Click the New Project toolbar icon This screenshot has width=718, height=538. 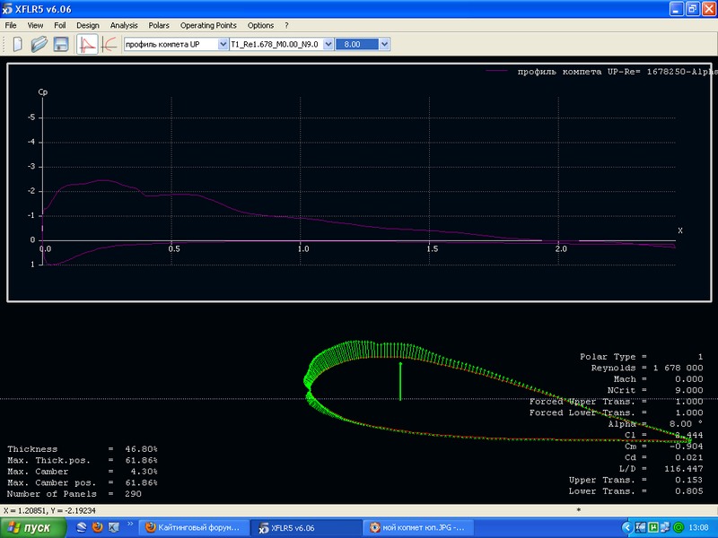[17, 44]
